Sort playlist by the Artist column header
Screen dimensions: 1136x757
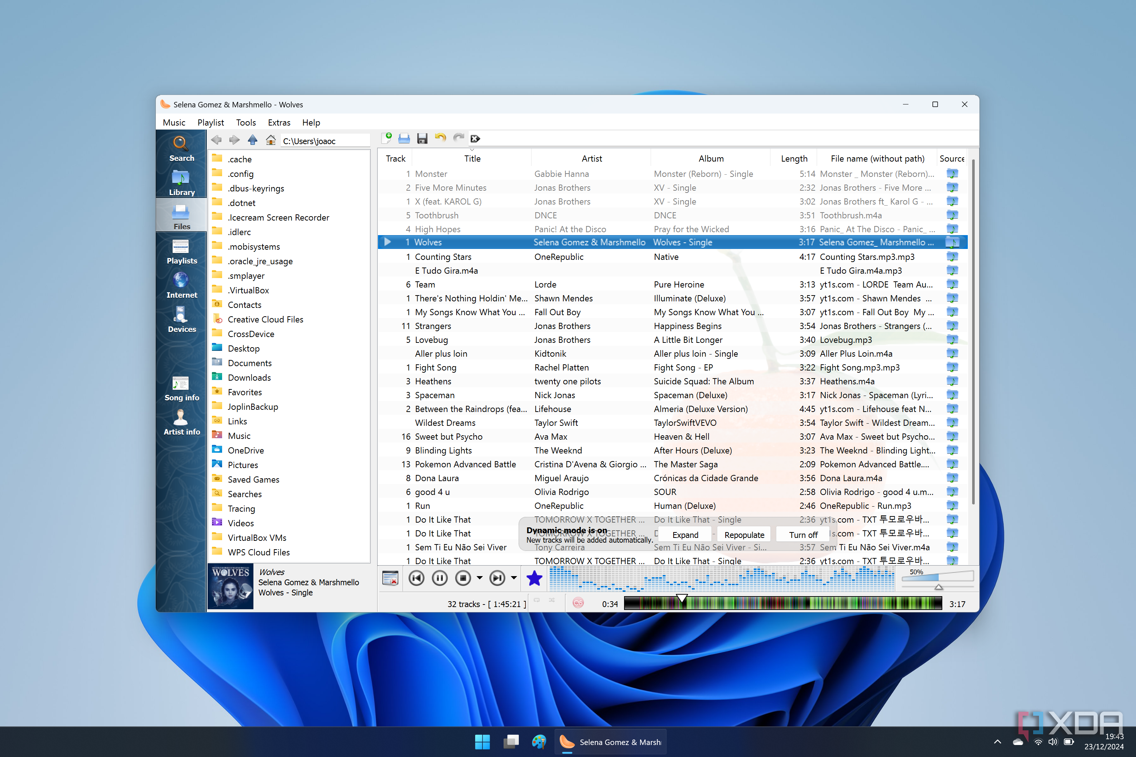pos(592,158)
